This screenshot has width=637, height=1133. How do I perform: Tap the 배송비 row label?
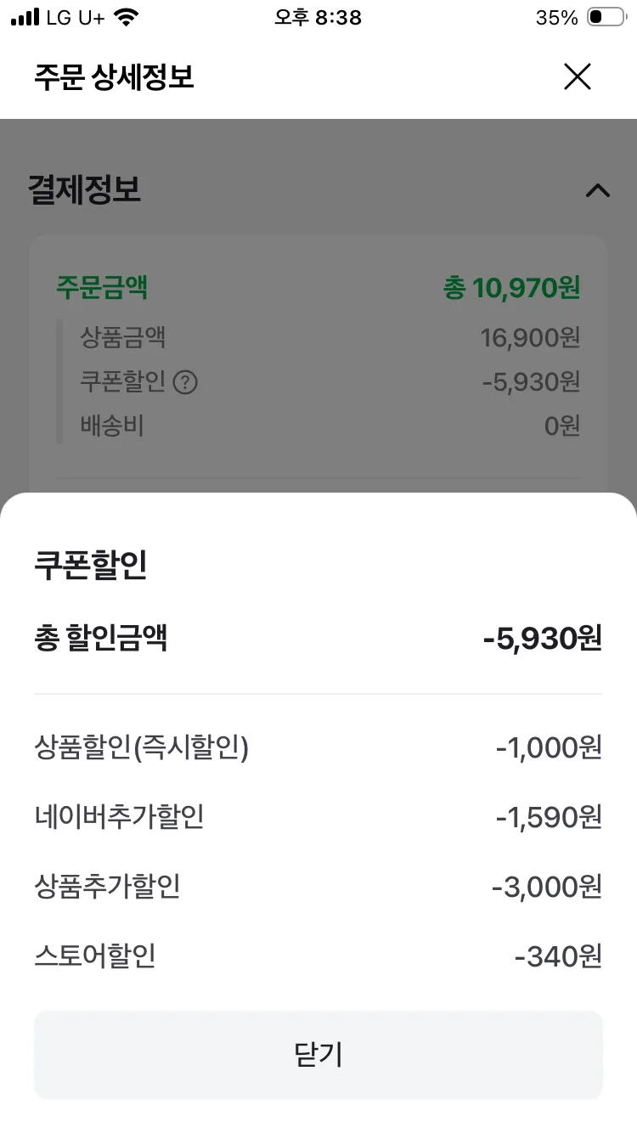click(112, 426)
